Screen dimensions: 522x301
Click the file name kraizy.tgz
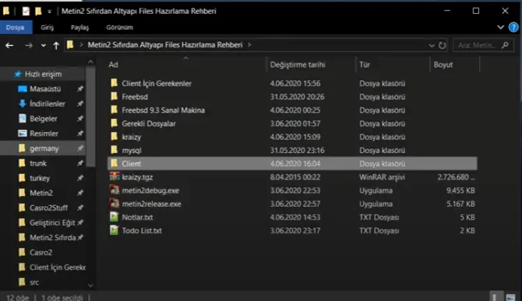click(137, 177)
